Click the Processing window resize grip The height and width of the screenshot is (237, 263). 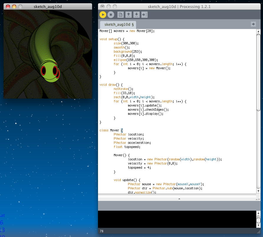258,231
